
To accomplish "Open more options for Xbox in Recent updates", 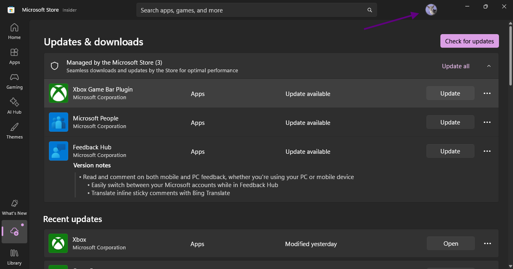I will pyautogui.click(x=487, y=243).
